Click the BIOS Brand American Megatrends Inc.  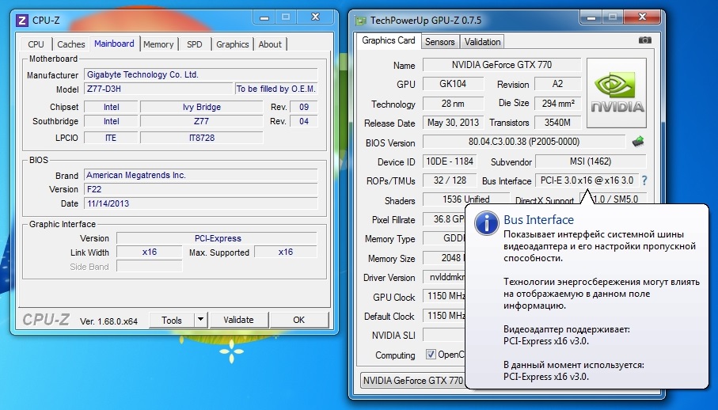[200, 175]
